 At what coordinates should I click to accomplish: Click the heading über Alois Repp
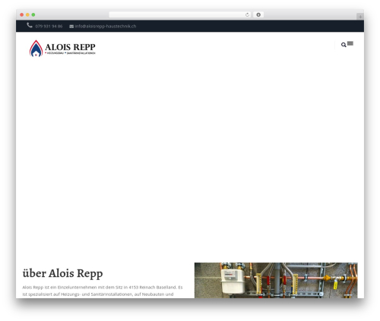click(x=62, y=273)
